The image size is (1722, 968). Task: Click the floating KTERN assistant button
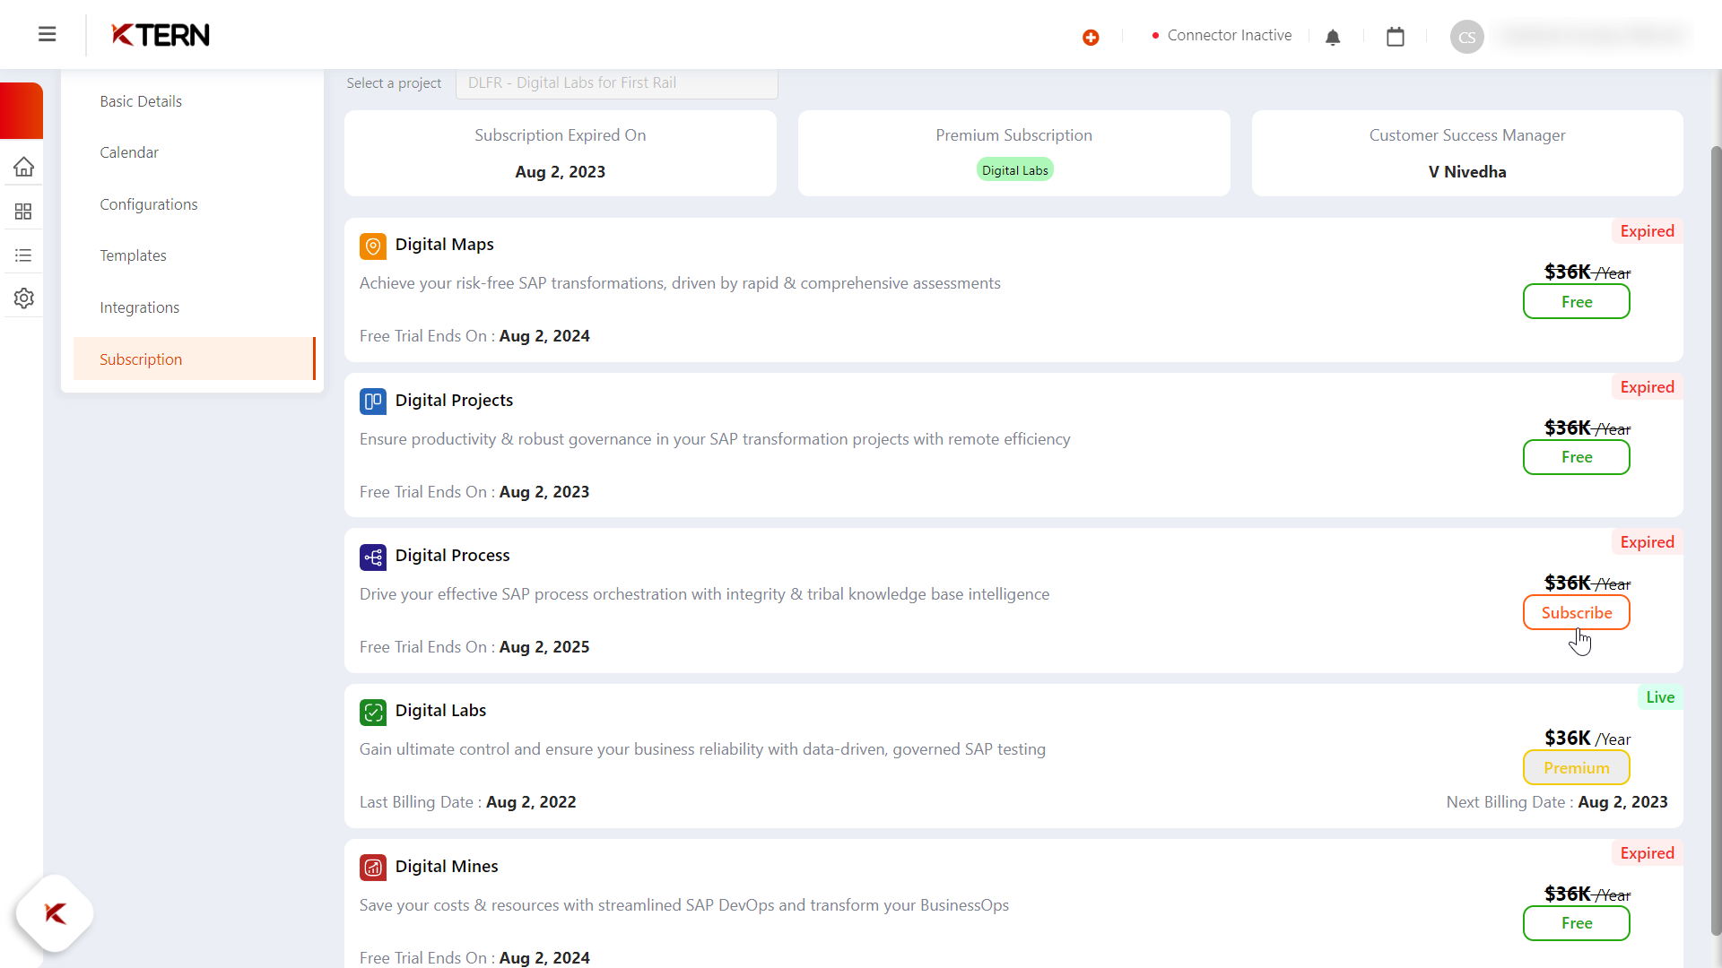(x=55, y=913)
